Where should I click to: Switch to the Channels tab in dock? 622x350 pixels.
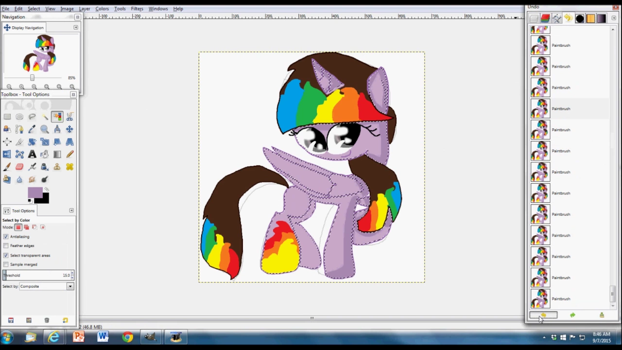[545, 18]
